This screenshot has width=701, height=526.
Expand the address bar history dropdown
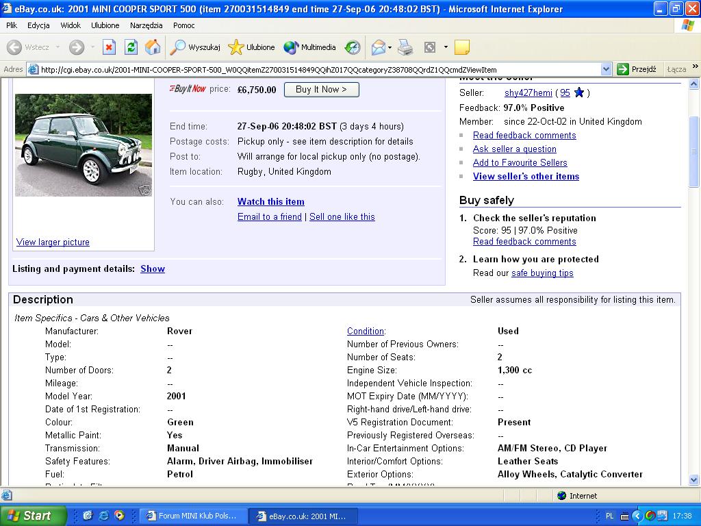606,69
